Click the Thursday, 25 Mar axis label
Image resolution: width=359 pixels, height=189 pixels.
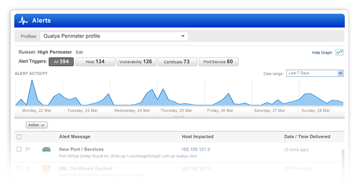pyautogui.click(x=176, y=111)
